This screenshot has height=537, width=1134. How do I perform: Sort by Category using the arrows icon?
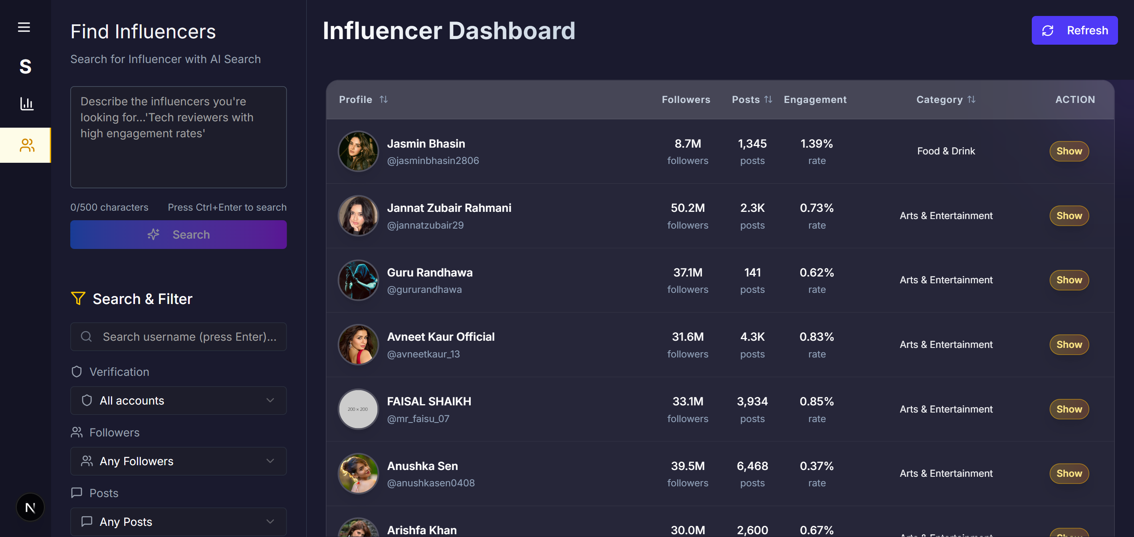[x=971, y=99]
